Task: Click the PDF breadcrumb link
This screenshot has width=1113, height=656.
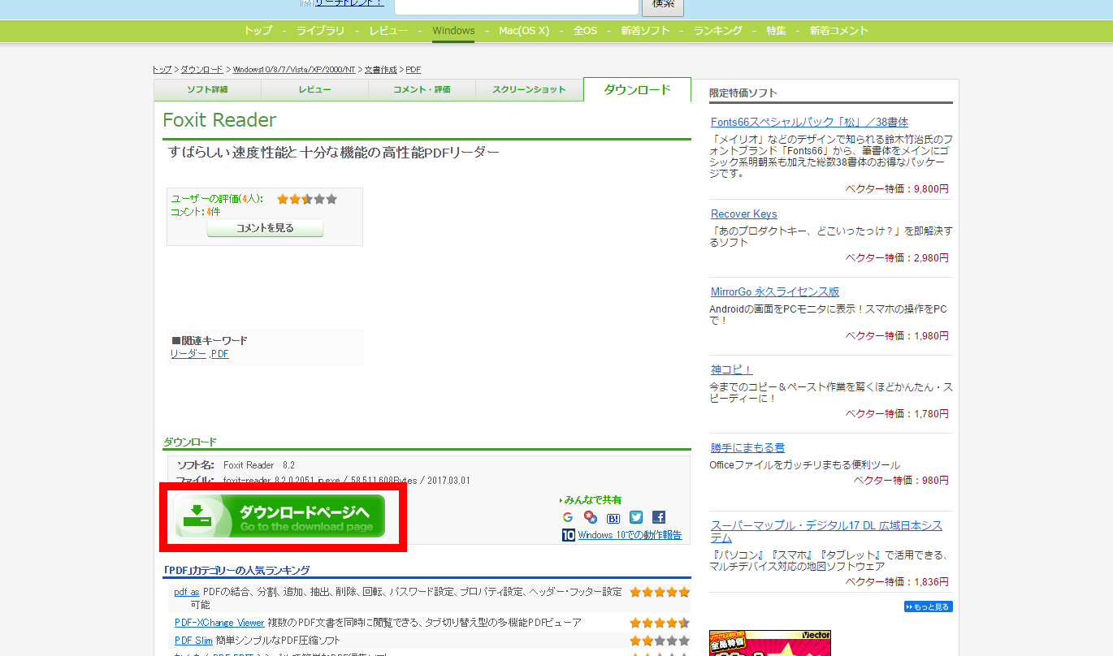Action: [414, 70]
